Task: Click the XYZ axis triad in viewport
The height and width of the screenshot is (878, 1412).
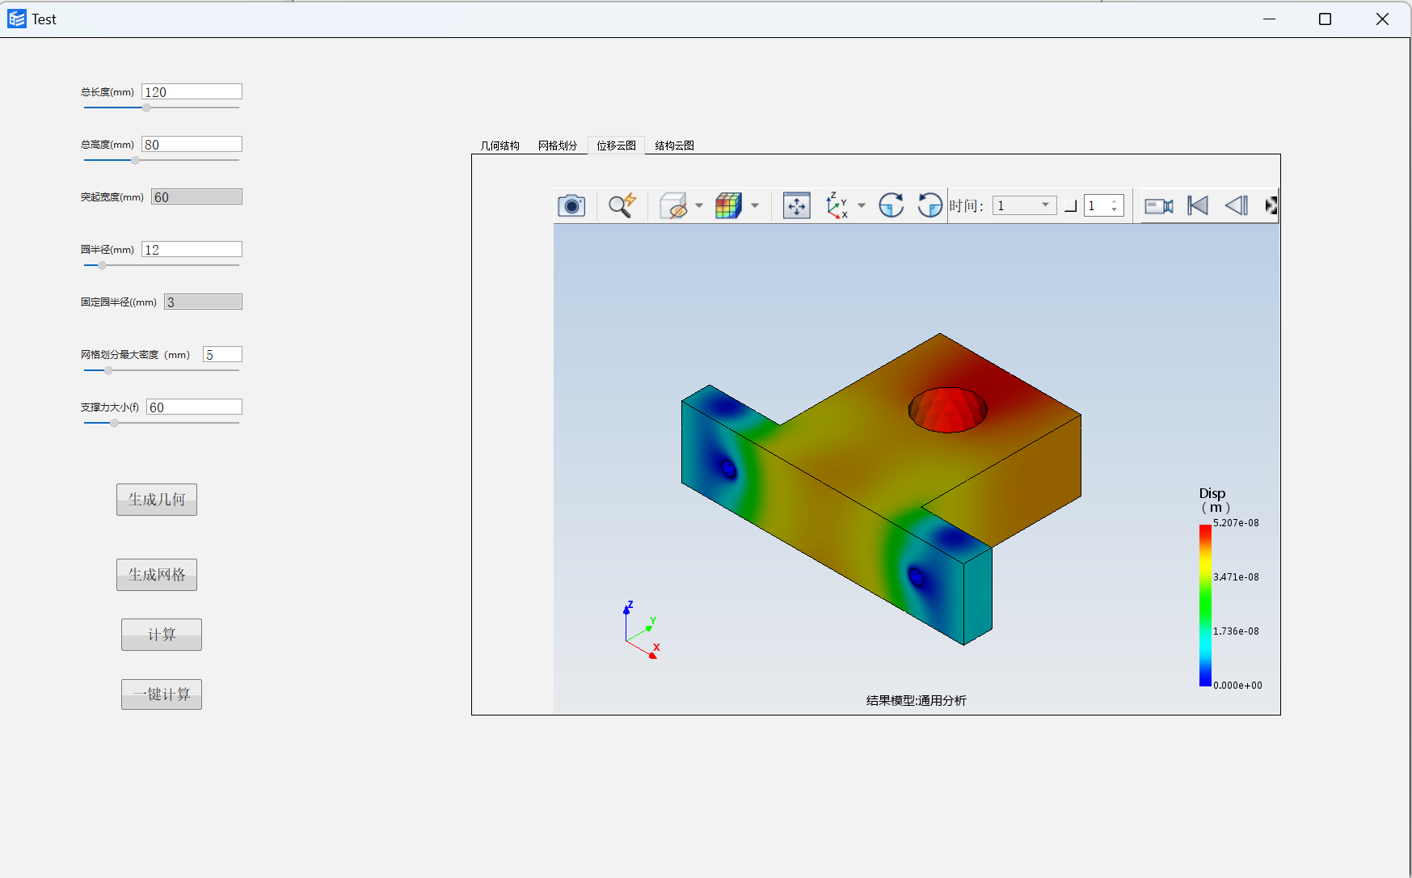Action: pos(642,630)
